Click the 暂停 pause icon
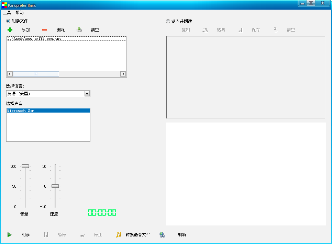 [46, 235]
